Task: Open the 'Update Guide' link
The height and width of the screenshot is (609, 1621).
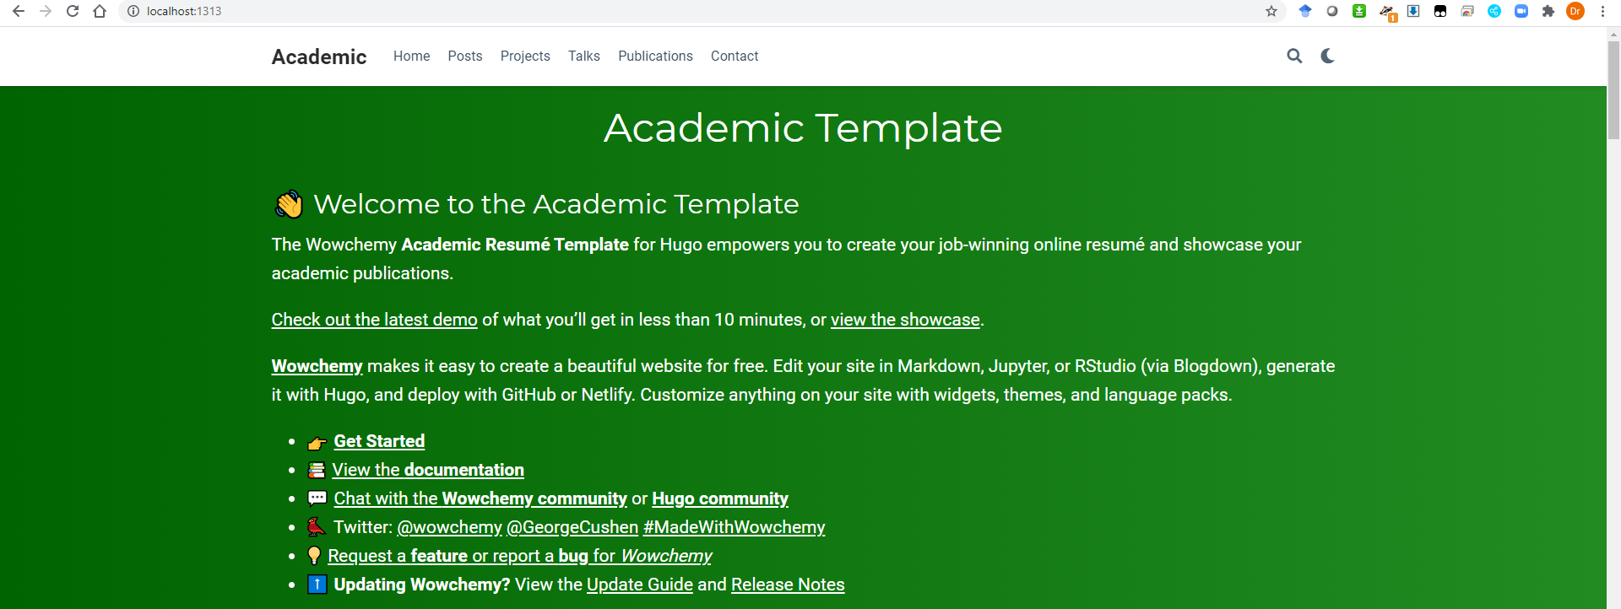Action: click(640, 585)
